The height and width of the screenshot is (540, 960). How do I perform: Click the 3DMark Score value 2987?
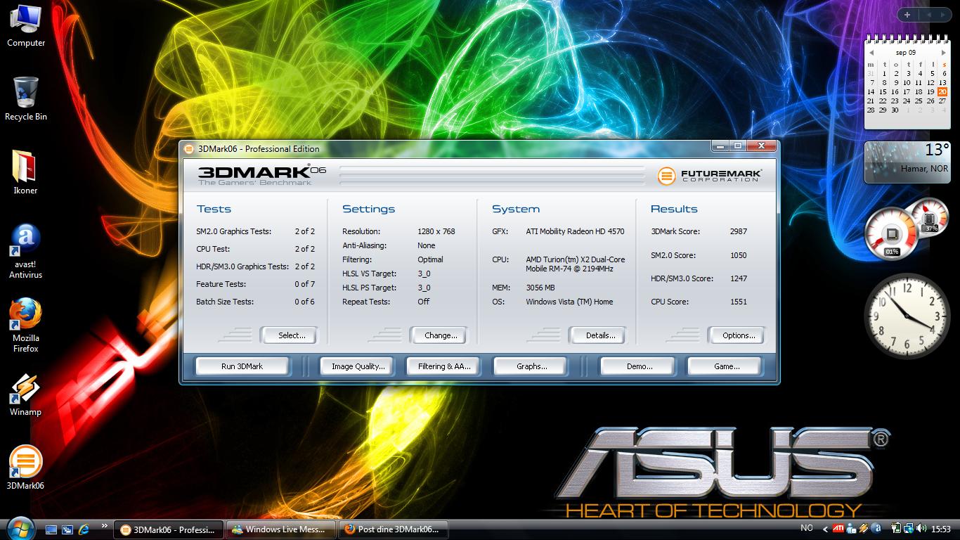pyautogui.click(x=738, y=231)
